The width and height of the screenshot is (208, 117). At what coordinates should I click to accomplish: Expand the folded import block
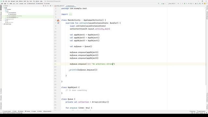(x=70, y=14)
